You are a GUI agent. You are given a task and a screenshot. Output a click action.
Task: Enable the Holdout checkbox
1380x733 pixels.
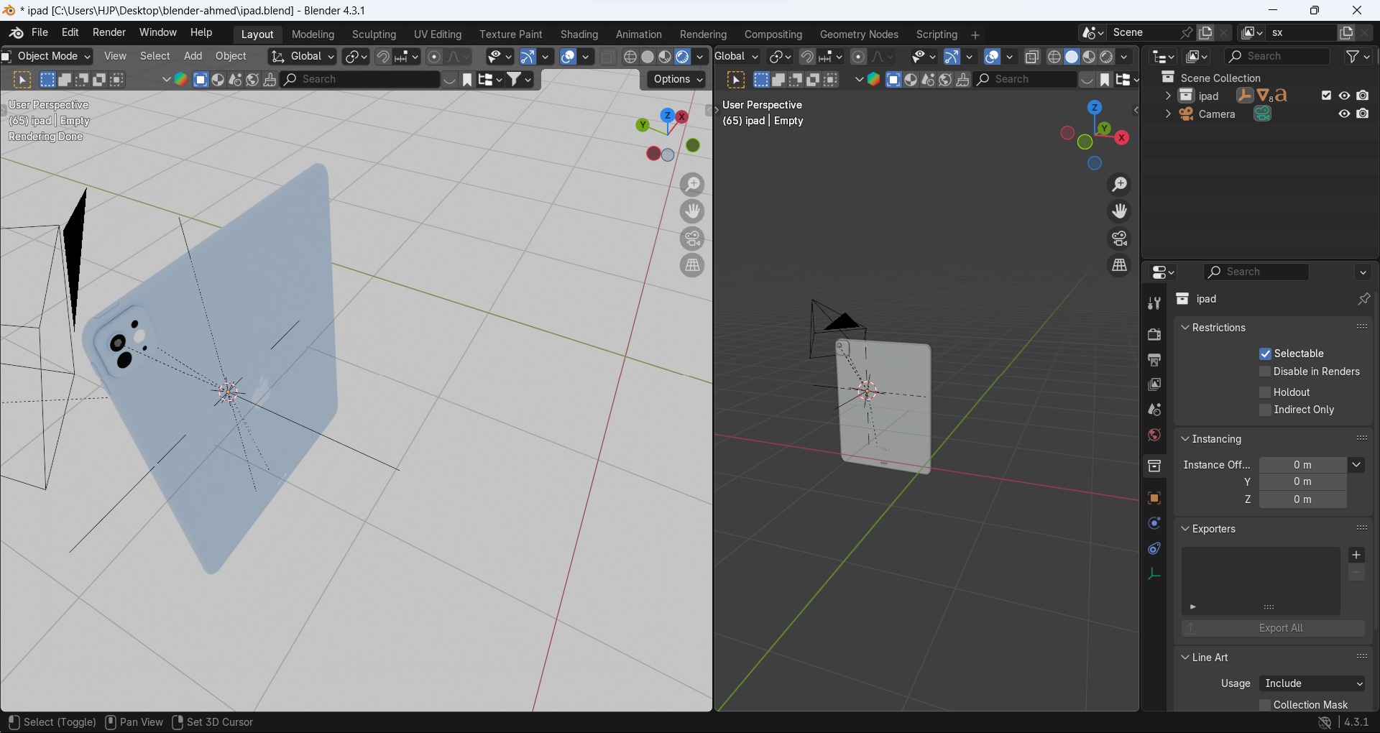[1266, 392]
